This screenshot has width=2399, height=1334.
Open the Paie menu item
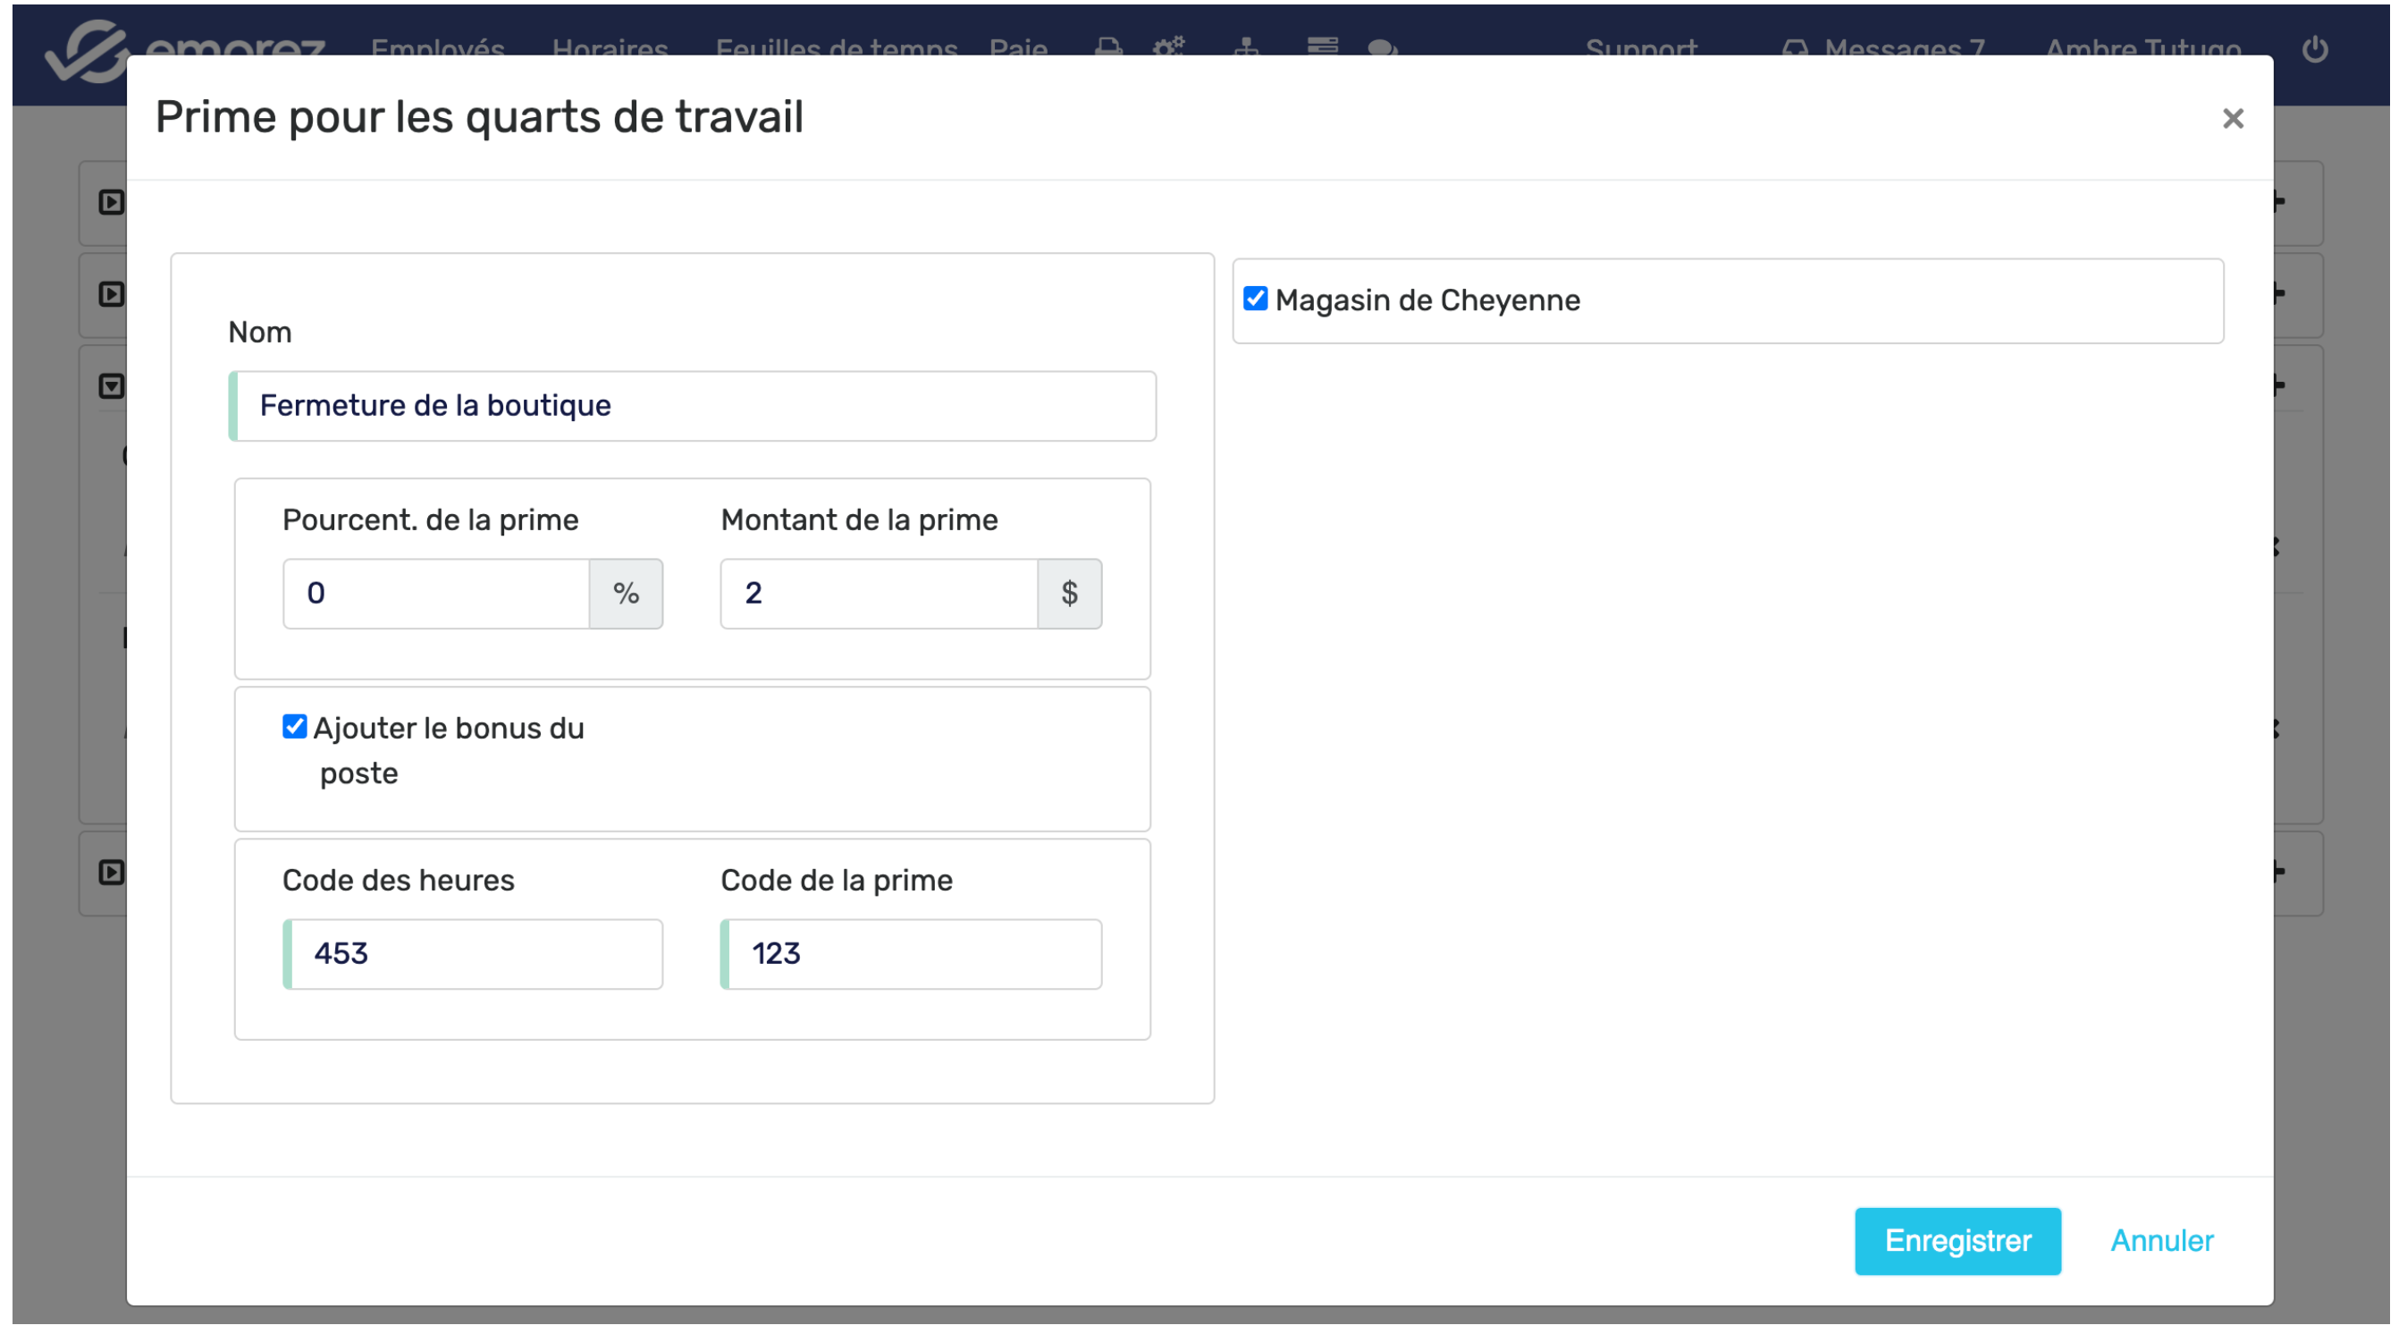pos(1018,46)
